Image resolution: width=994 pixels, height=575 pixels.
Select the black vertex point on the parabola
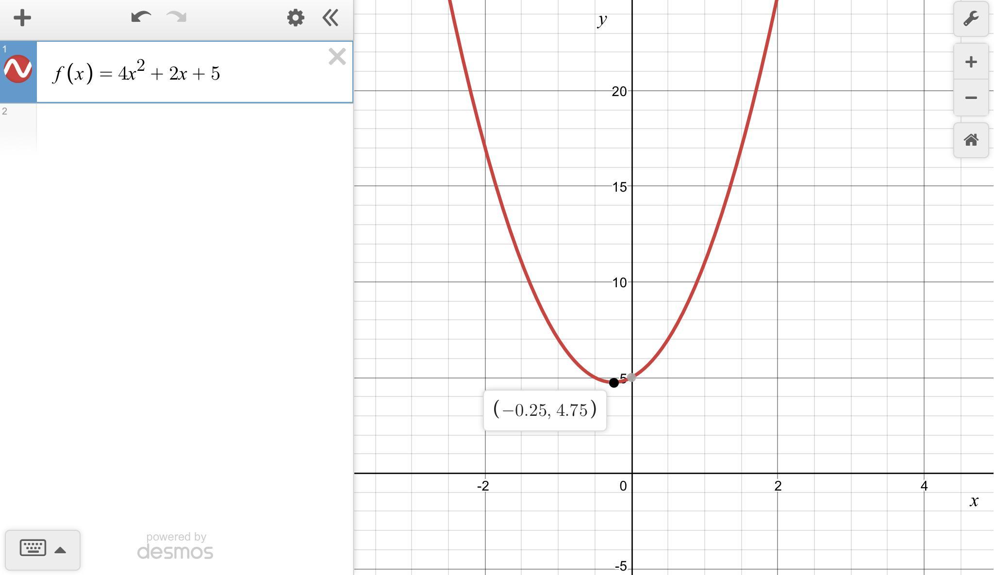tap(614, 383)
